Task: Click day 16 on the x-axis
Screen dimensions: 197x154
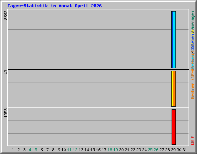Action: pos(98,150)
